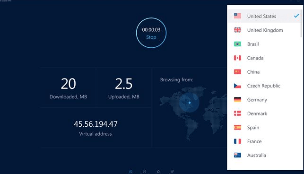Click the 20 Downloaded MB value

click(x=68, y=84)
